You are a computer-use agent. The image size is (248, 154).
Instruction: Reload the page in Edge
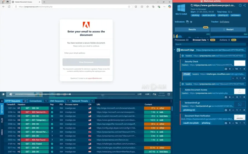click(x=9, y=7)
